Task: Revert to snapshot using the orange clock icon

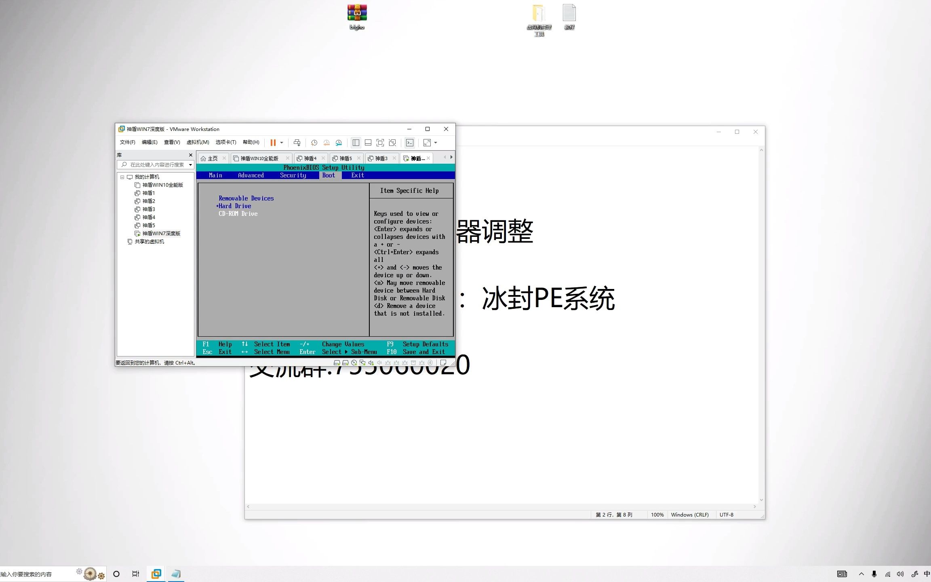Action: pos(326,143)
